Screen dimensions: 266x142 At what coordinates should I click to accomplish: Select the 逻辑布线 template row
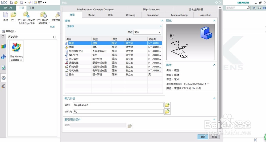pyautogui.click(x=114, y=63)
